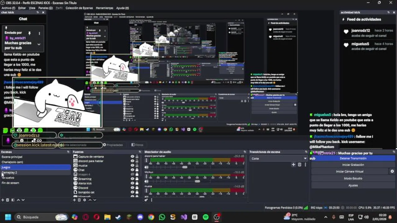Open the Colección de Escenas menu

[79, 8]
